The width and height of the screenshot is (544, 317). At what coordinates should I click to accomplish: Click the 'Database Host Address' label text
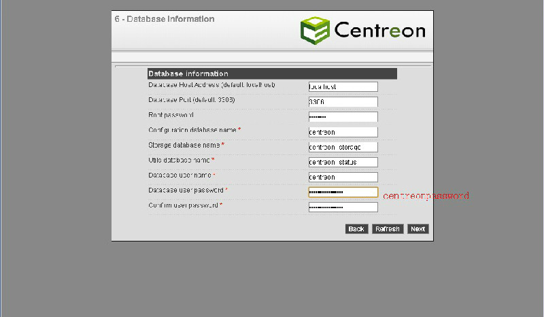tap(211, 85)
